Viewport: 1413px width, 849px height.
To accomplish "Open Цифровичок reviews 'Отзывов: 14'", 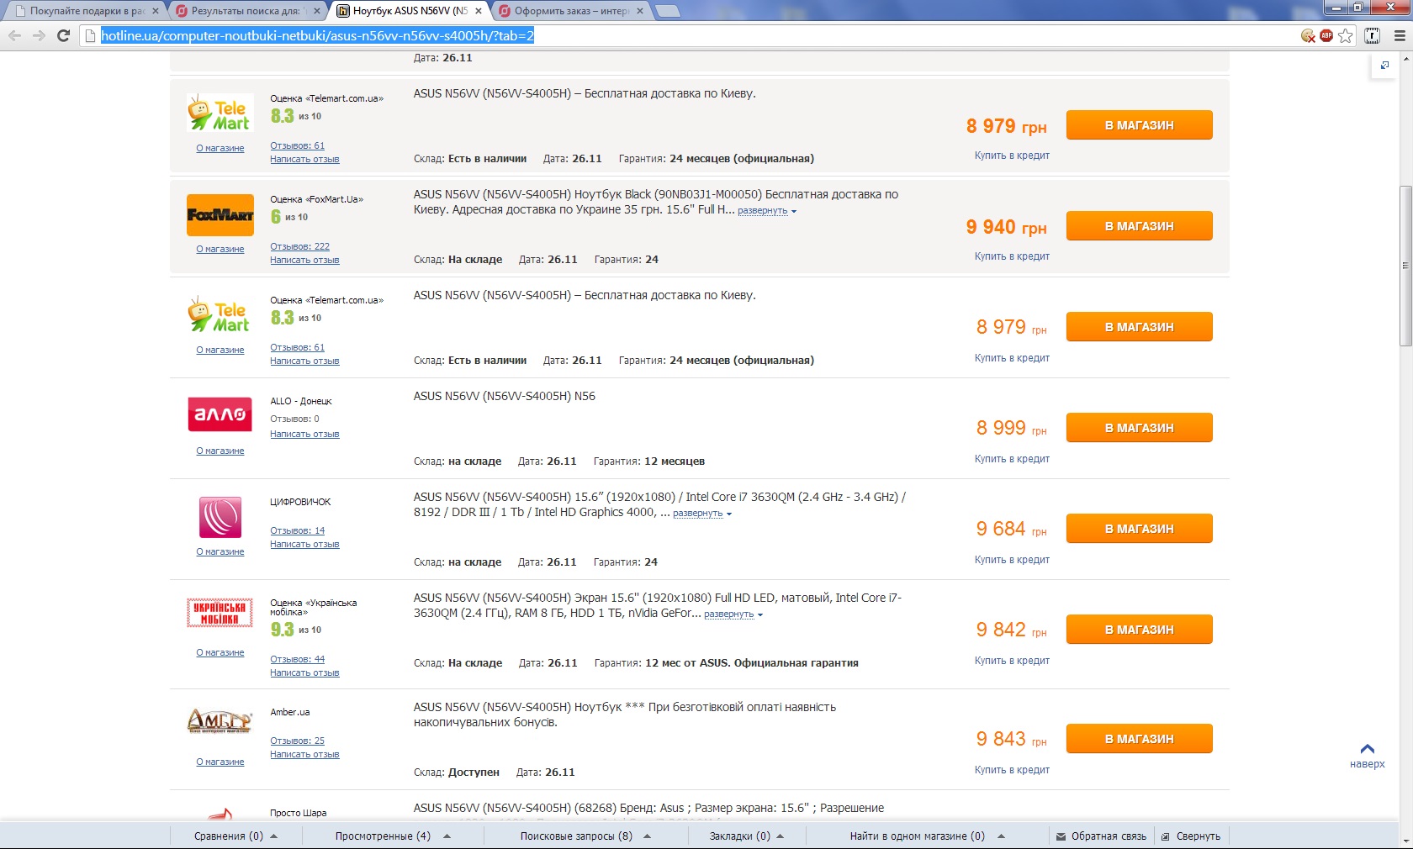I will click(297, 530).
